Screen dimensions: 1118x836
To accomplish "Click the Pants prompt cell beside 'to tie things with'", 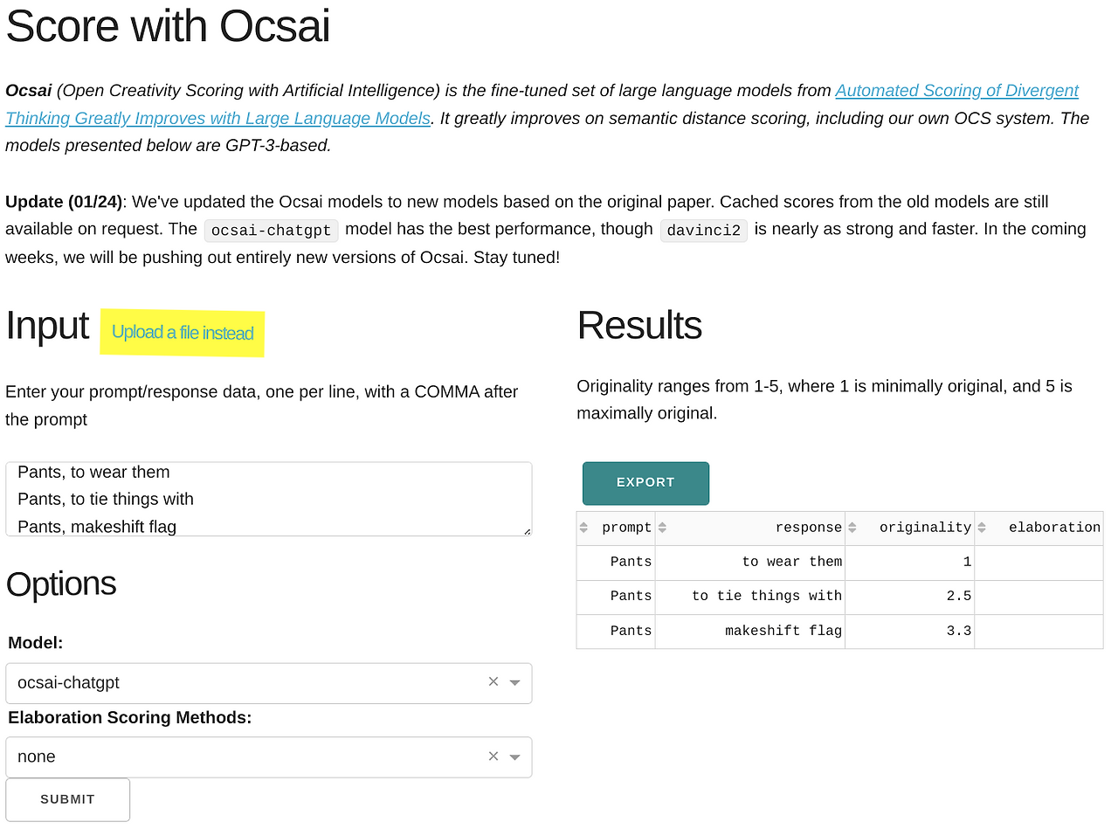I will click(x=616, y=597).
